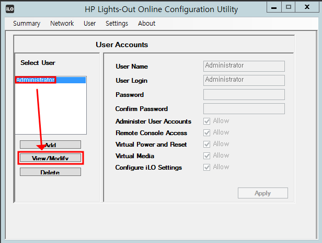Minimize the HP Lights-Out utility window
This screenshot has width=322, height=243.
coord(274,7)
